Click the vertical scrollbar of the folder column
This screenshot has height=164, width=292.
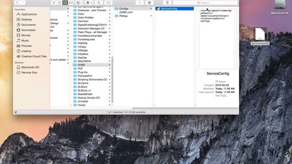coord(112,80)
